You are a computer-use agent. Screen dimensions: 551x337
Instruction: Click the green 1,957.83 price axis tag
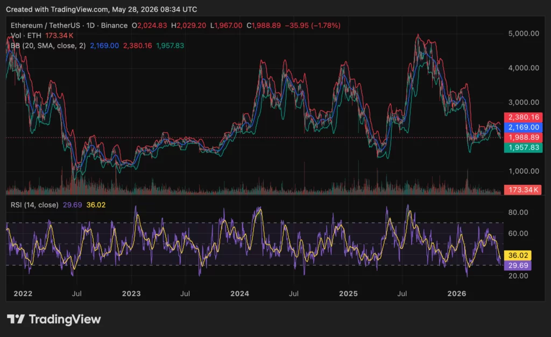523,148
